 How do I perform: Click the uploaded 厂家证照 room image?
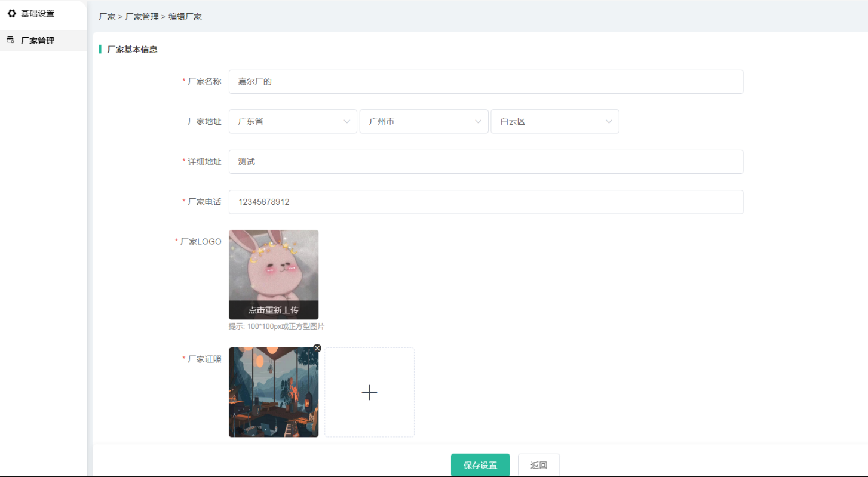click(x=274, y=392)
